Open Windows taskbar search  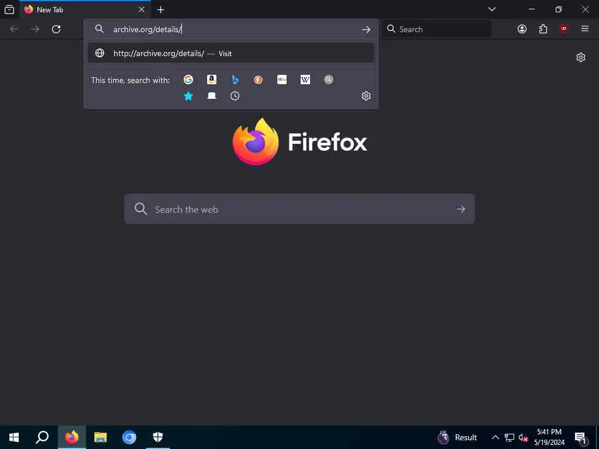(x=42, y=437)
